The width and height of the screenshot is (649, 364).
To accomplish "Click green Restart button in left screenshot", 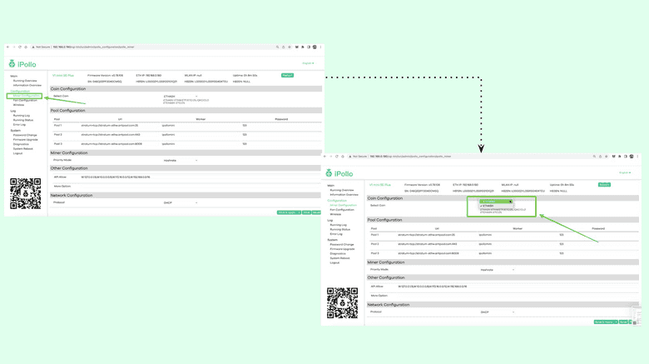I will 287,75.
